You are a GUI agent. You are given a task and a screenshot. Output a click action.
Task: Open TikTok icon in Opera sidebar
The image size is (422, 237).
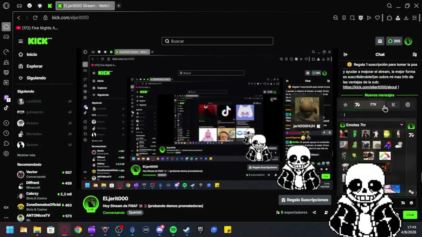click(x=6, y=108)
